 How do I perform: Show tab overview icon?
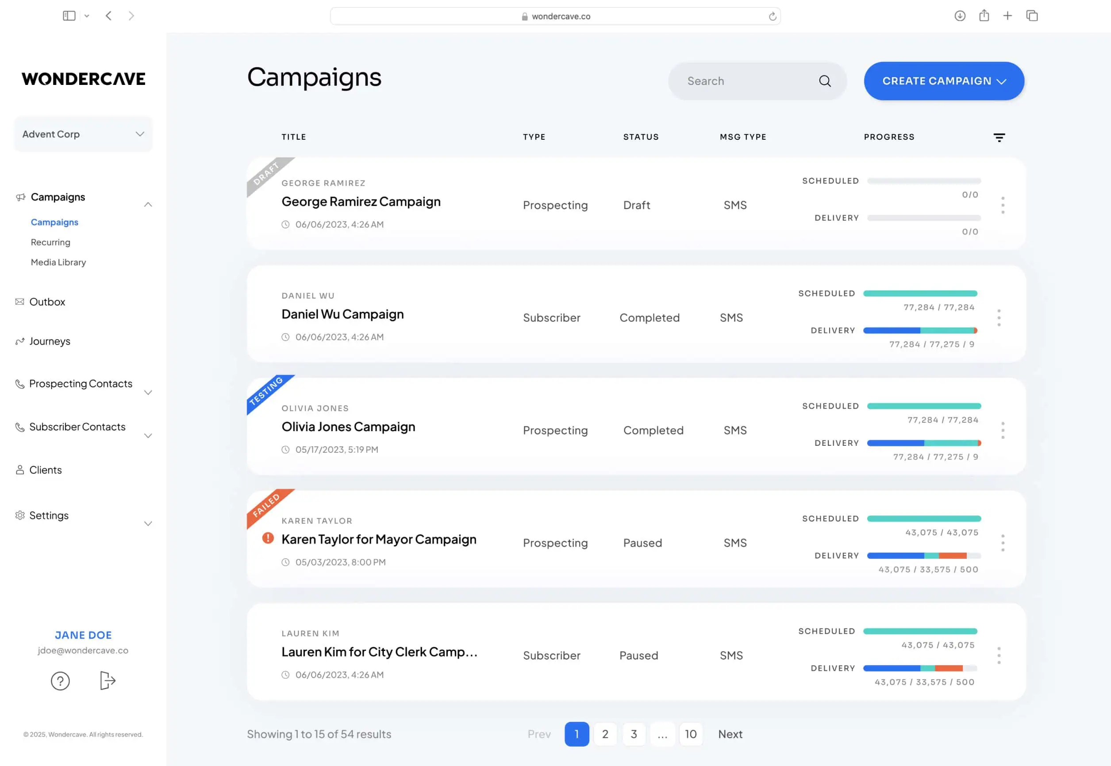coord(1032,16)
